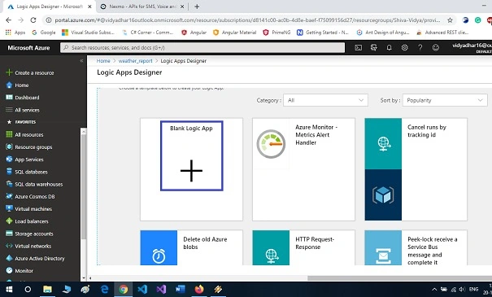This screenshot has width=492, height=297.
Task: Click the browser address bar URL
Action: pyautogui.click(x=247, y=20)
